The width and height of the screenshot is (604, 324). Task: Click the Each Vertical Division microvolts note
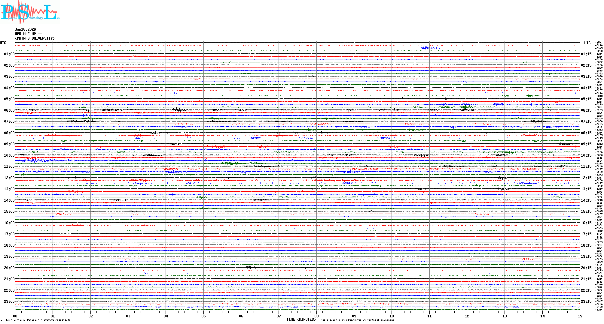point(38,320)
